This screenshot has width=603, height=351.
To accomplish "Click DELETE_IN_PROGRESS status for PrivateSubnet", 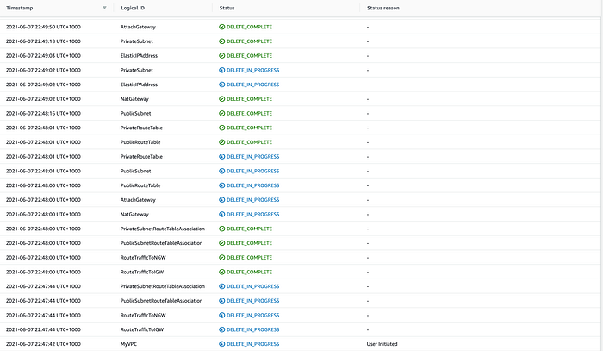I will [x=253, y=70].
